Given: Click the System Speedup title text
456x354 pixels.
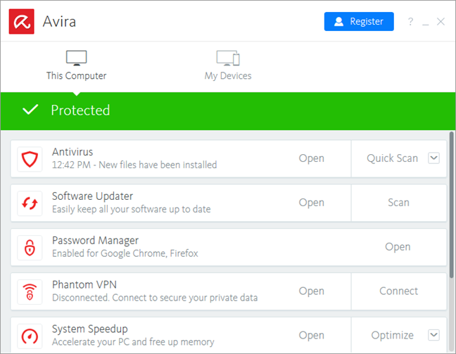Looking at the screenshot, I should click(90, 329).
